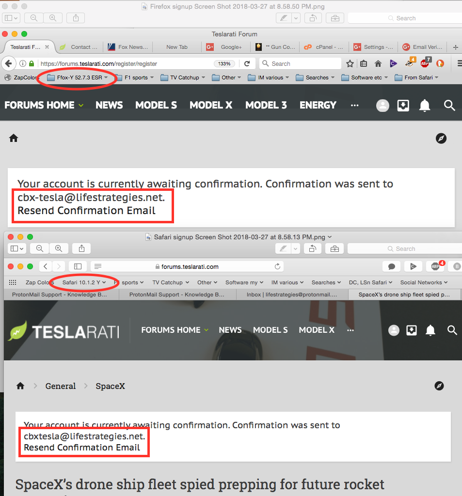The width and height of the screenshot is (462, 496).
Task: Expand IM various bookmark folder in Firefox
Action: click(x=269, y=77)
